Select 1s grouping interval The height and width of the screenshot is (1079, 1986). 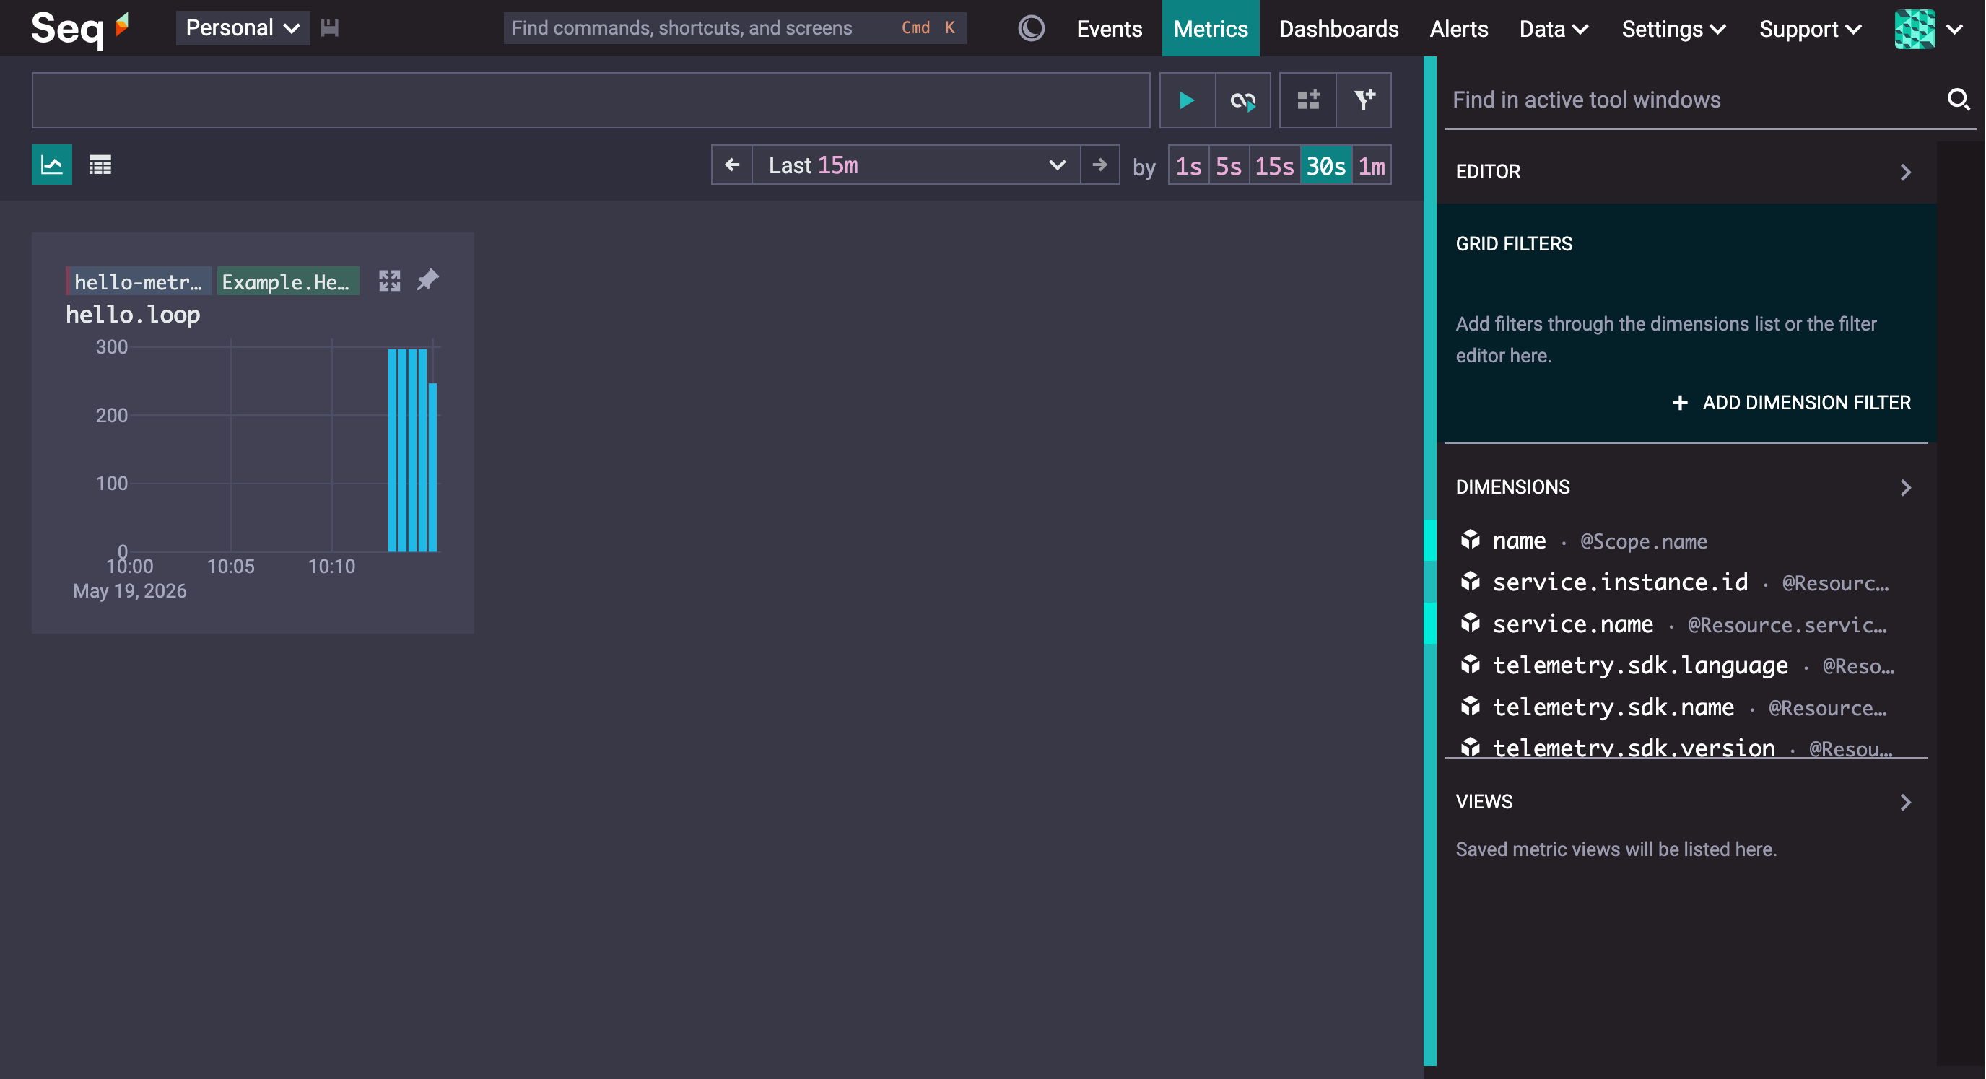(1188, 166)
